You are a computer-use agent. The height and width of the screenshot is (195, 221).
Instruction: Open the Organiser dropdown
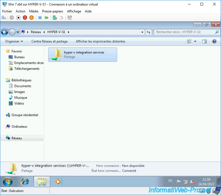coord(14,41)
